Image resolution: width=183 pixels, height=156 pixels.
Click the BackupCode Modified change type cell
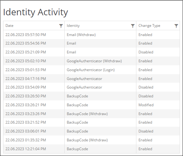(146, 105)
